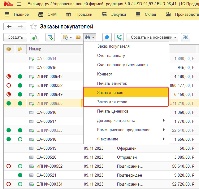Click the back navigation arrow
199x189 pixels.
click(x=9, y=27)
